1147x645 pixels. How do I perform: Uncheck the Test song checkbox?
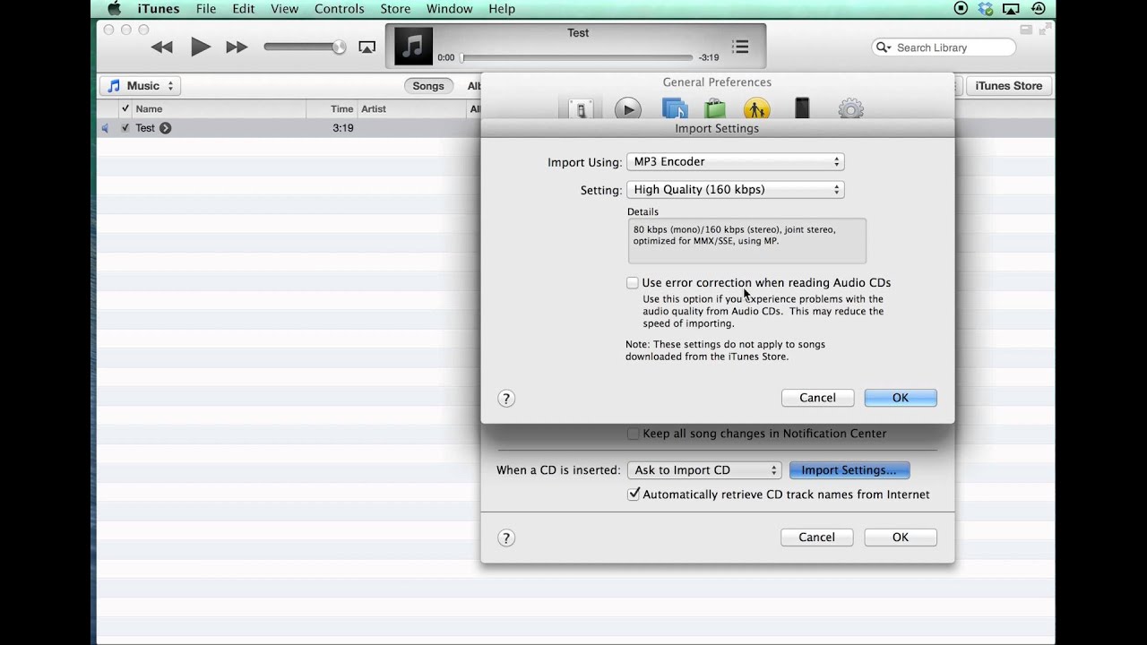tap(125, 128)
